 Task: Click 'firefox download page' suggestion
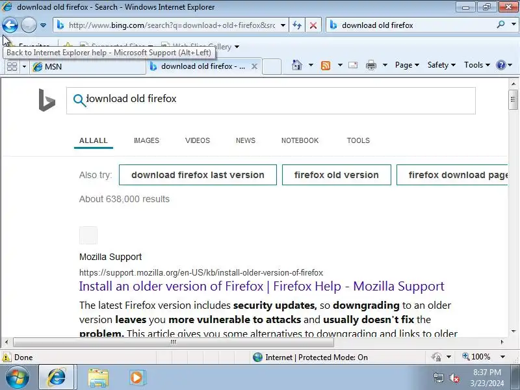[x=452, y=175]
